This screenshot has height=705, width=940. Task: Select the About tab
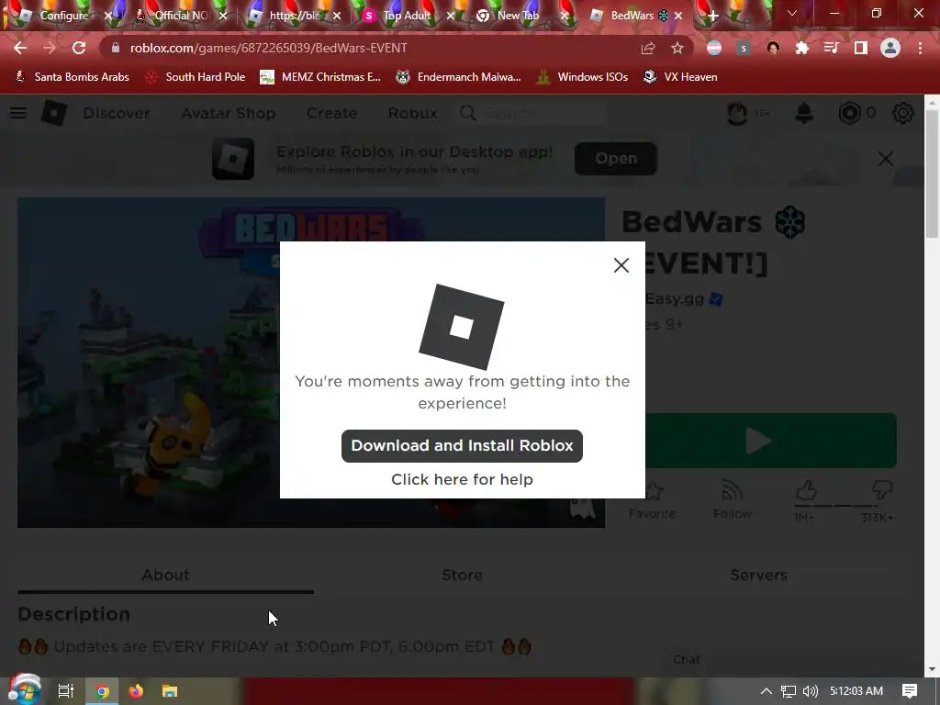[165, 575]
